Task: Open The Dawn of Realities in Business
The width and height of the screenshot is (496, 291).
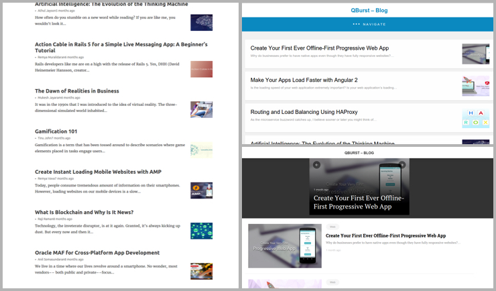Action: [x=77, y=91]
